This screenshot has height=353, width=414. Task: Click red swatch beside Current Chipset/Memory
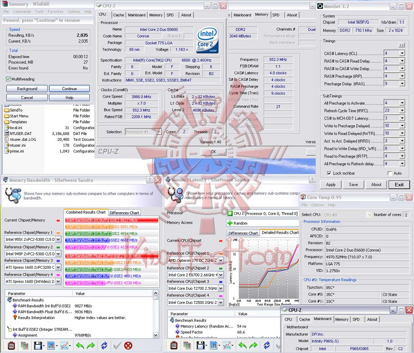58,220
